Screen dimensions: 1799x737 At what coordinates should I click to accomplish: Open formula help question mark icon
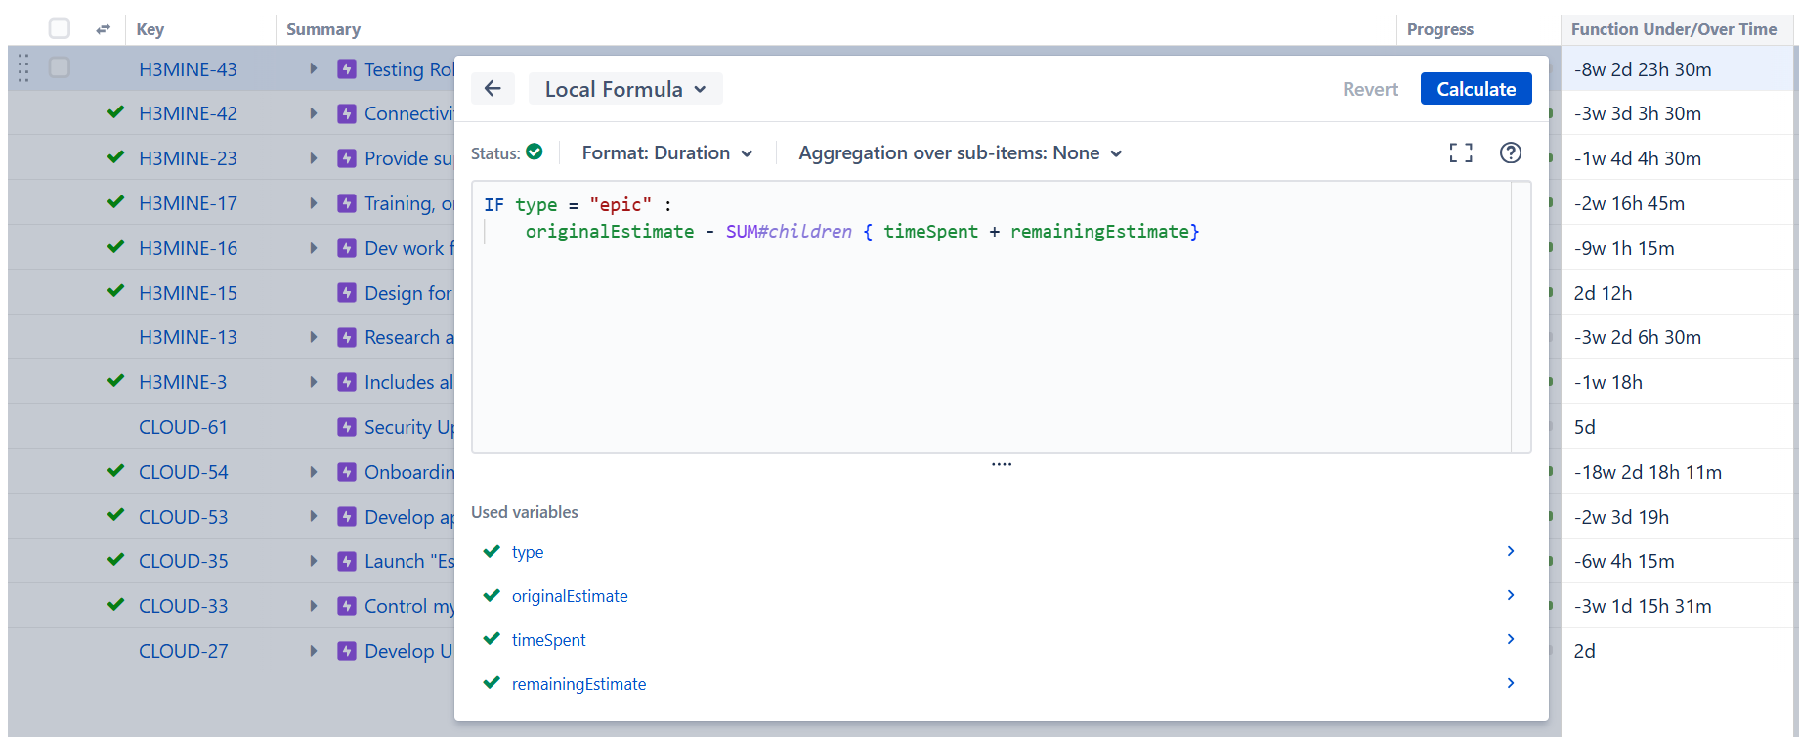click(1510, 152)
